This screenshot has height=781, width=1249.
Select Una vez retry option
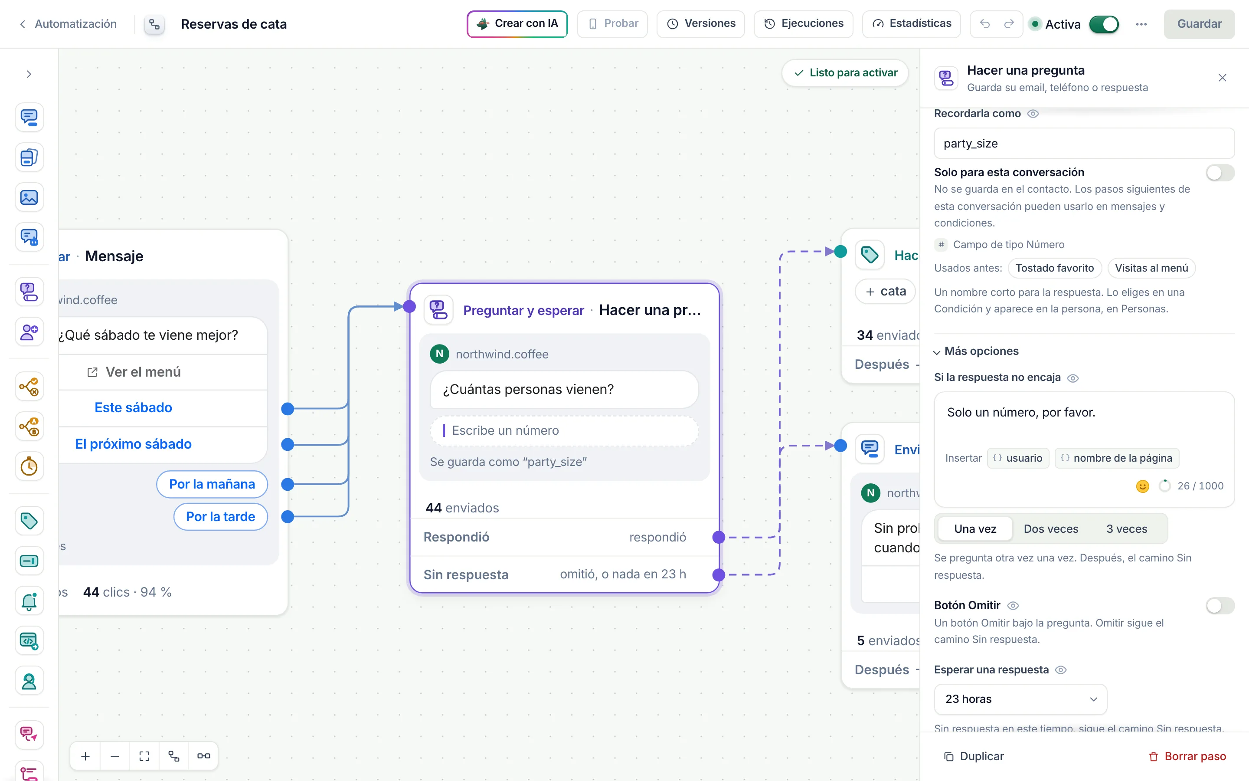[x=975, y=529]
